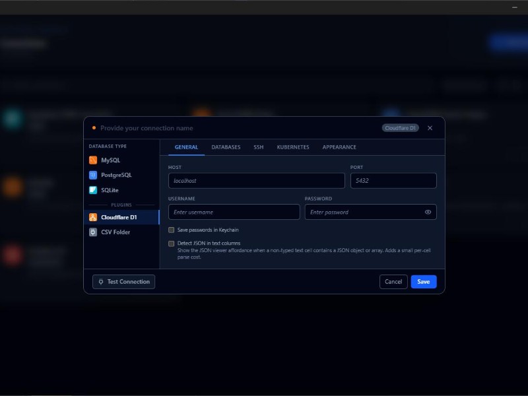Choose the CSV Folder plug icon
This screenshot has height=396, width=528.
click(x=93, y=232)
